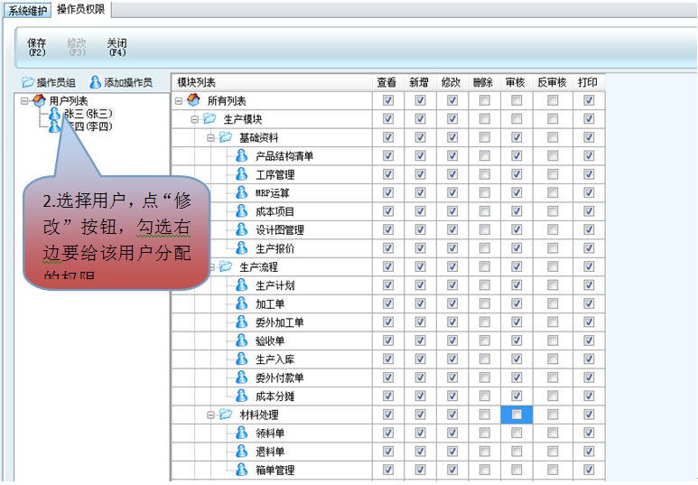
Task: Check the 审核 box for 材料处理
Action: click(517, 415)
